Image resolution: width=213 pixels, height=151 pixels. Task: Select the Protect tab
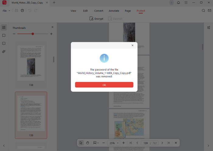pos(141,11)
